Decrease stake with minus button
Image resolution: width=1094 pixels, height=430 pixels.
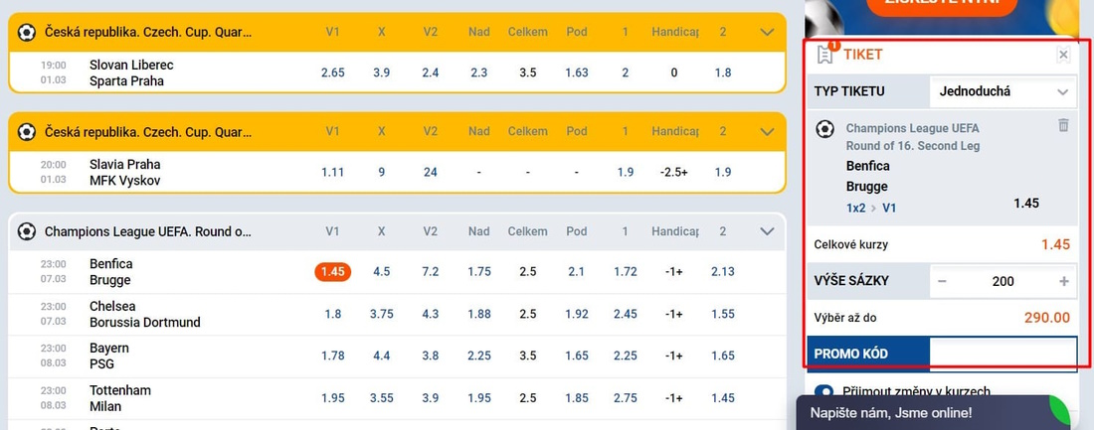point(943,282)
